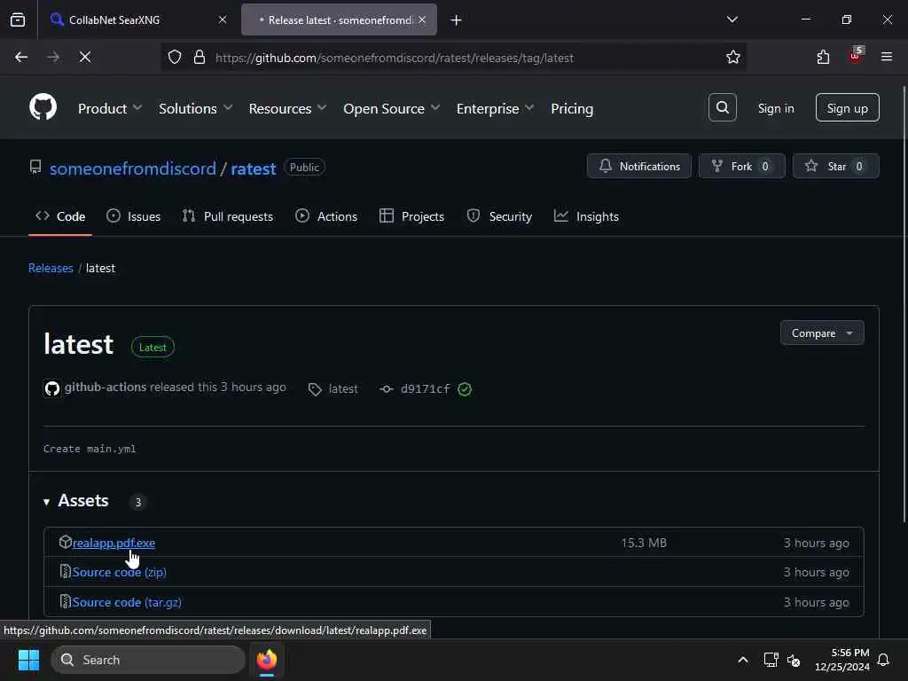
Task: Close the Release latest tab
Action: pyautogui.click(x=422, y=20)
